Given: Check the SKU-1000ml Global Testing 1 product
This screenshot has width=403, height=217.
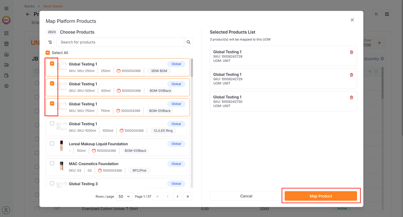Looking at the screenshot, I should (x=52, y=123).
